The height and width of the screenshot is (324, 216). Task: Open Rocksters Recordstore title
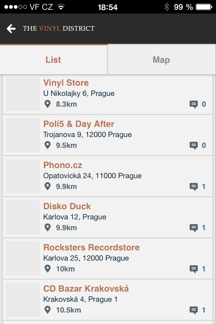pyautogui.click(x=91, y=248)
